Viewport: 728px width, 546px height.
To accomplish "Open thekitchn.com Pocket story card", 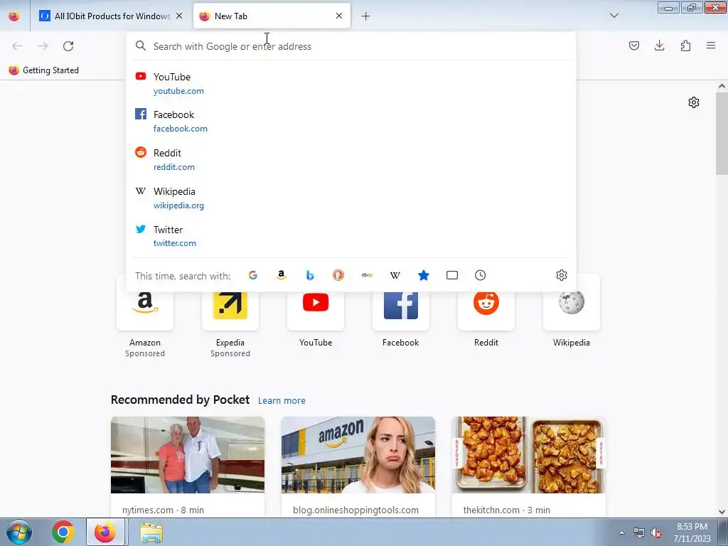I will 529,466.
